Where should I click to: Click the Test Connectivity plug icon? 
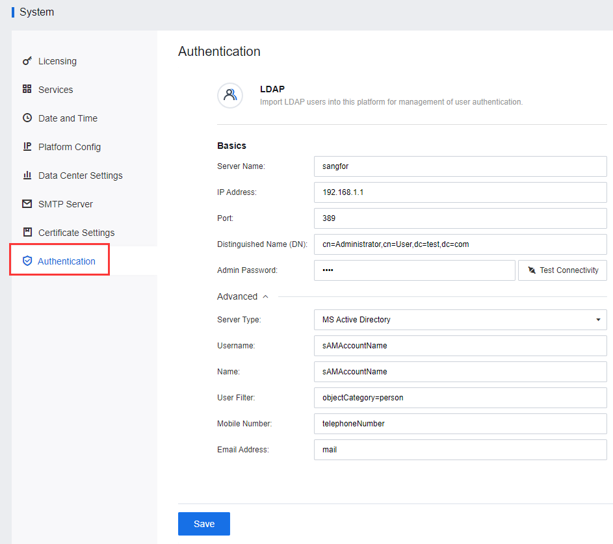coord(532,270)
